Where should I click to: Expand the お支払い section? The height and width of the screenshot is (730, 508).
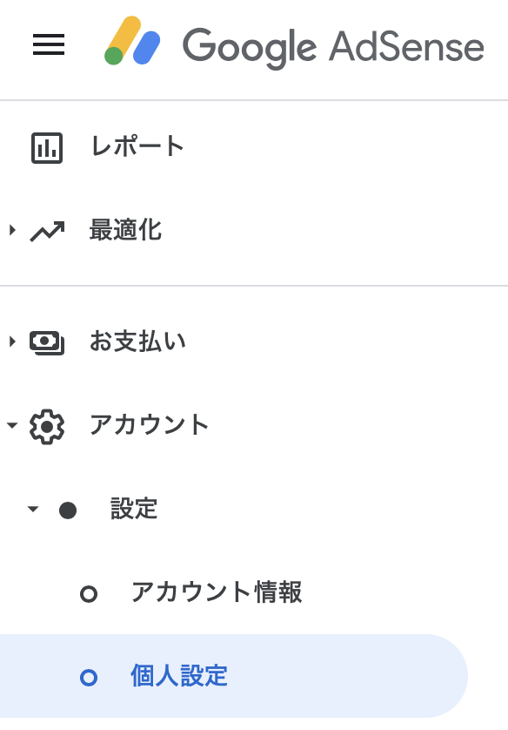pyautogui.click(x=10, y=341)
